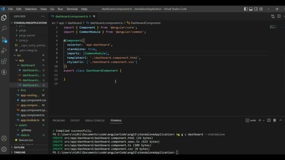Close the dashboard.component.ts editor tab
Viewport: 285px width, 160px height.
[94, 16]
